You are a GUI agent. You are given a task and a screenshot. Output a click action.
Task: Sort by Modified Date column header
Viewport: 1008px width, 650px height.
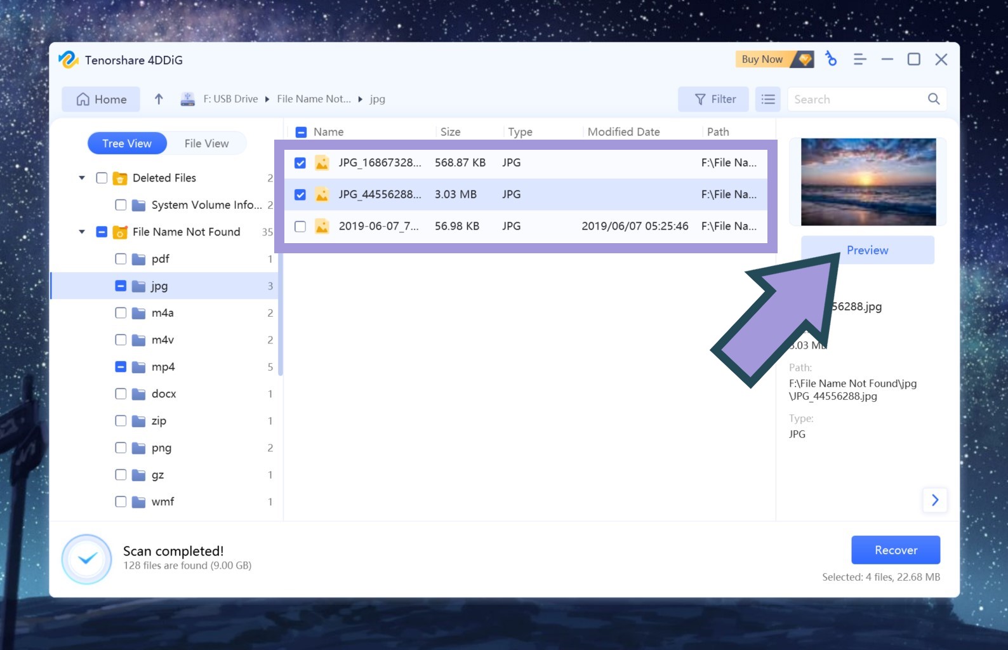(623, 132)
